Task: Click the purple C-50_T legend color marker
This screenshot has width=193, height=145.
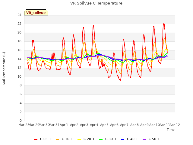Action: coord(144,140)
